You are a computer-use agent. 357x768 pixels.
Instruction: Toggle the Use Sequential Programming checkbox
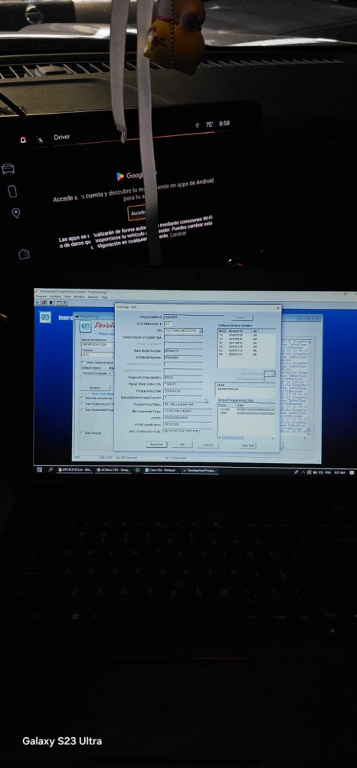click(x=82, y=409)
